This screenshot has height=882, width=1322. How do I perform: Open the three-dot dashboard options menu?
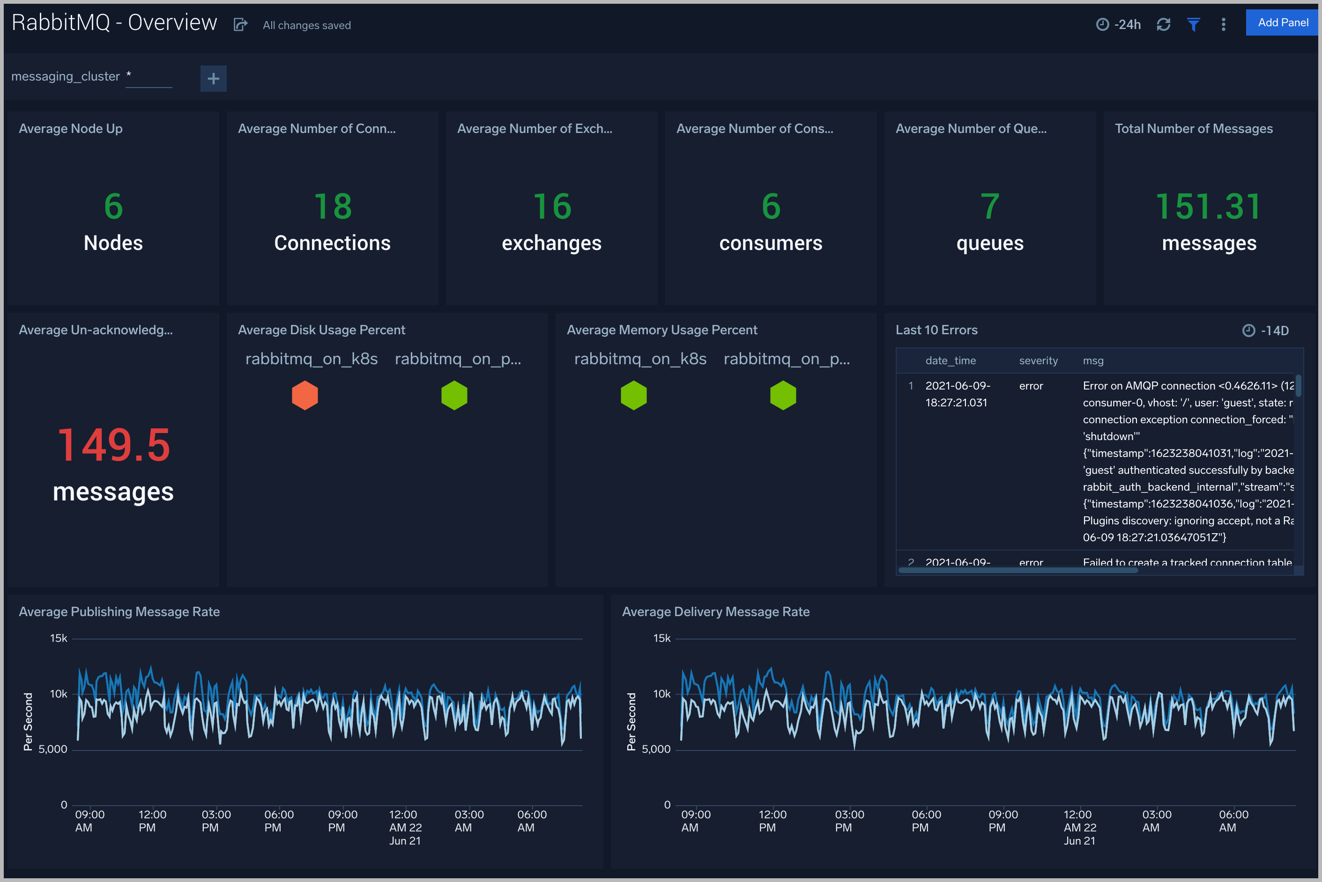click(1223, 23)
